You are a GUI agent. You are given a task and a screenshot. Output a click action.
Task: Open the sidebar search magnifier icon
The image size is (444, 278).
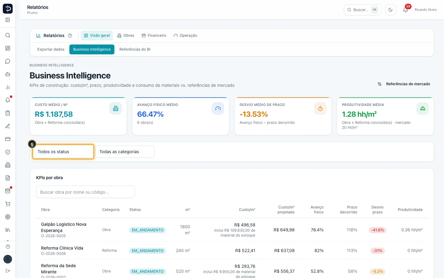click(x=8, y=35)
